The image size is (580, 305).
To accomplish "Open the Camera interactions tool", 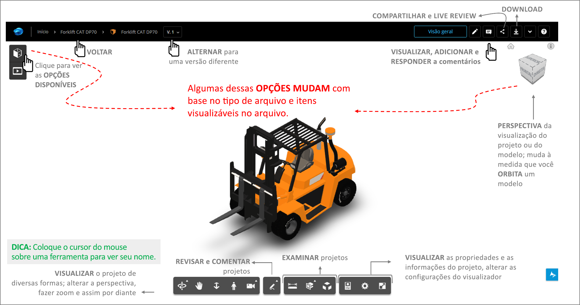I will click(251, 286).
